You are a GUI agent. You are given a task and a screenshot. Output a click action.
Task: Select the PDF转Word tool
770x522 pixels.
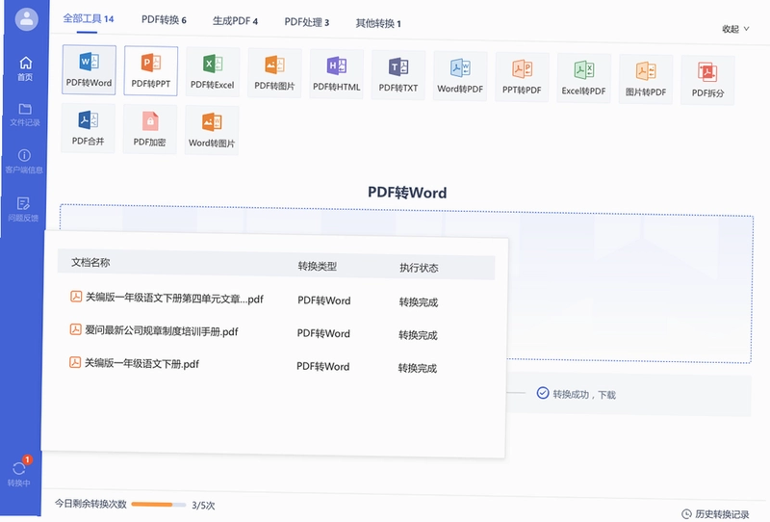[89, 69]
